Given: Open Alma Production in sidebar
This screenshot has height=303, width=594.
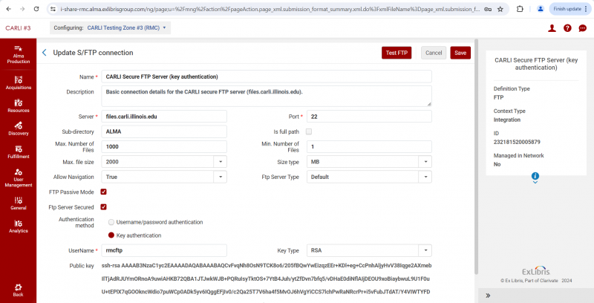Looking at the screenshot, I should tap(18, 54).
